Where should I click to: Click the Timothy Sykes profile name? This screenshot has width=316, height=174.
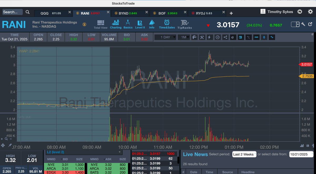pos(280,12)
